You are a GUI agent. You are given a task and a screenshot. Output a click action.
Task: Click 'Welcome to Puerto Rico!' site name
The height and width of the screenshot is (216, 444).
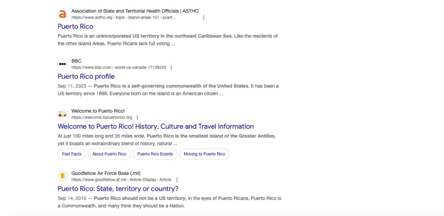pos(98,111)
